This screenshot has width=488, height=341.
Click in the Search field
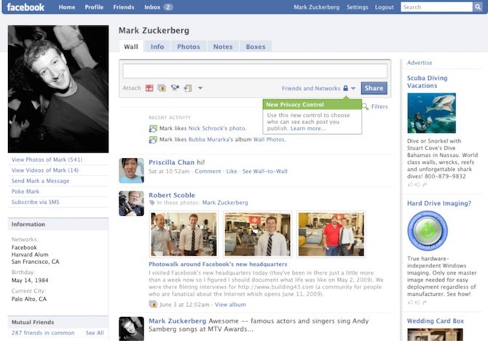coord(436,7)
